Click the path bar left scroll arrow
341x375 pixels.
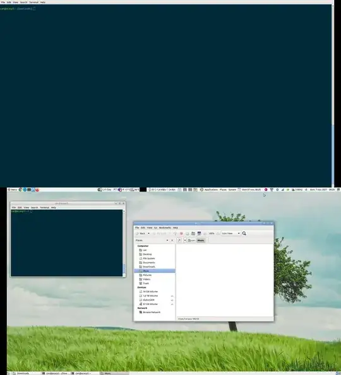click(x=185, y=240)
